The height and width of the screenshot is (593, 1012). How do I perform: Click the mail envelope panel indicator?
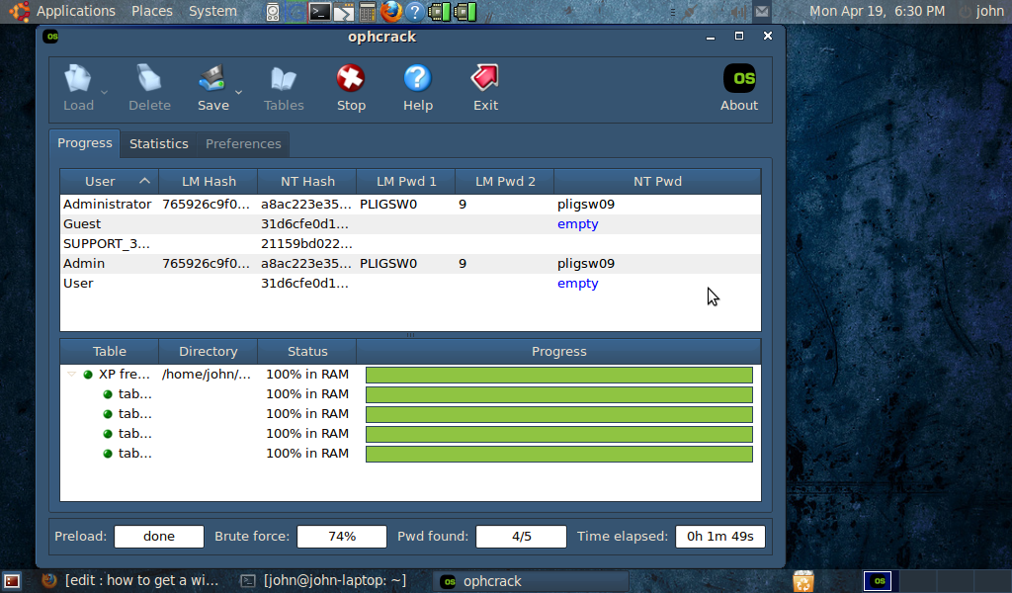(762, 11)
